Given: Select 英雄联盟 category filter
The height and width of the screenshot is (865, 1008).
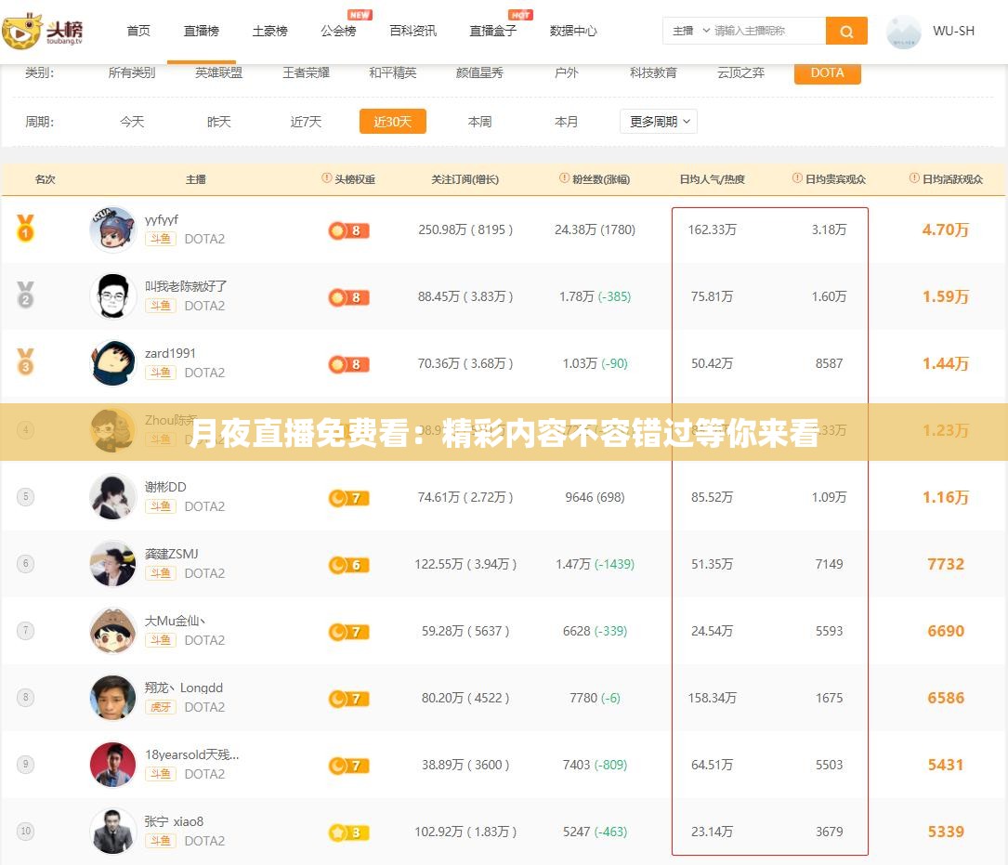Looking at the screenshot, I should tap(218, 72).
